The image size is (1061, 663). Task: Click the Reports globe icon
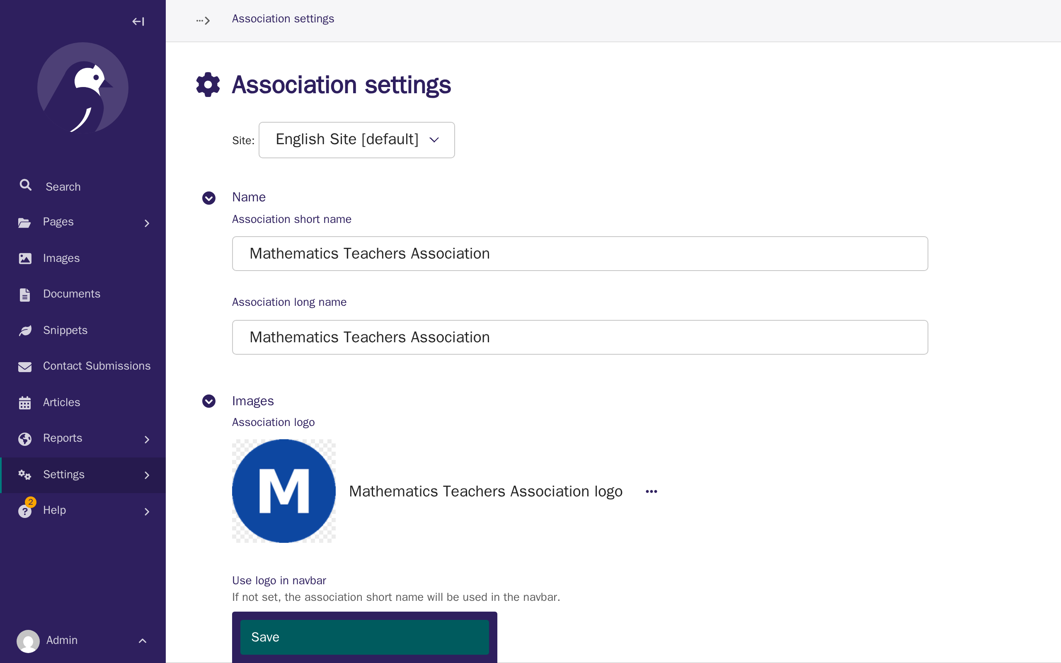pyautogui.click(x=25, y=439)
